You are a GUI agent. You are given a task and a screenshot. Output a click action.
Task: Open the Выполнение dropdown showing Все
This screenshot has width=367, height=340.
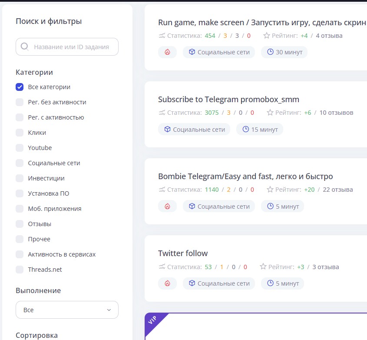pos(67,310)
